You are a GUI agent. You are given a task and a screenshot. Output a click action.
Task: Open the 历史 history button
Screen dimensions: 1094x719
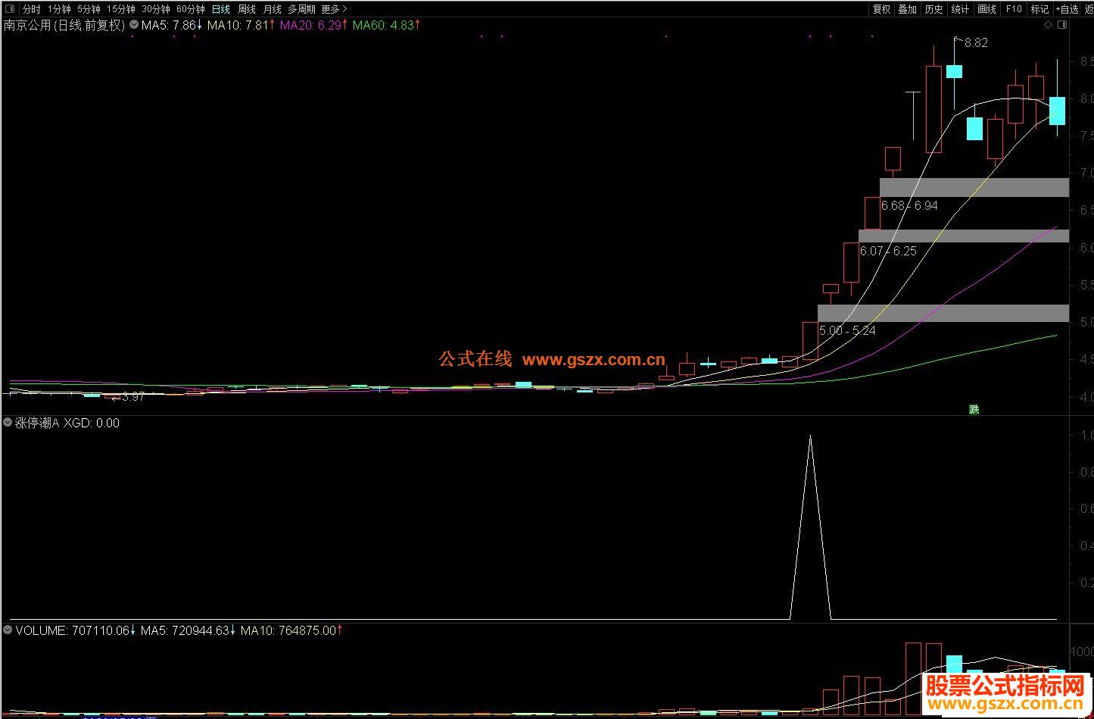pyautogui.click(x=934, y=9)
